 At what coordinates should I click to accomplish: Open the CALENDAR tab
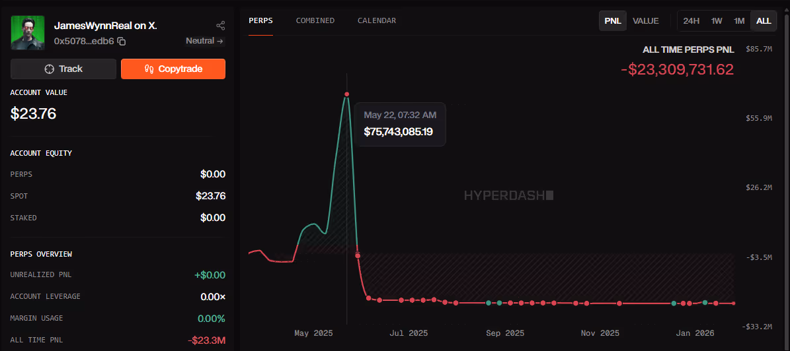[x=376, y=20]
